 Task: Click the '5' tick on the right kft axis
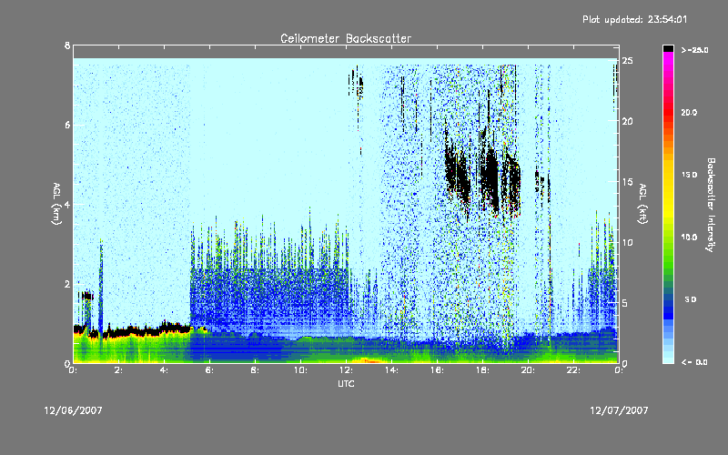[625, 303]
